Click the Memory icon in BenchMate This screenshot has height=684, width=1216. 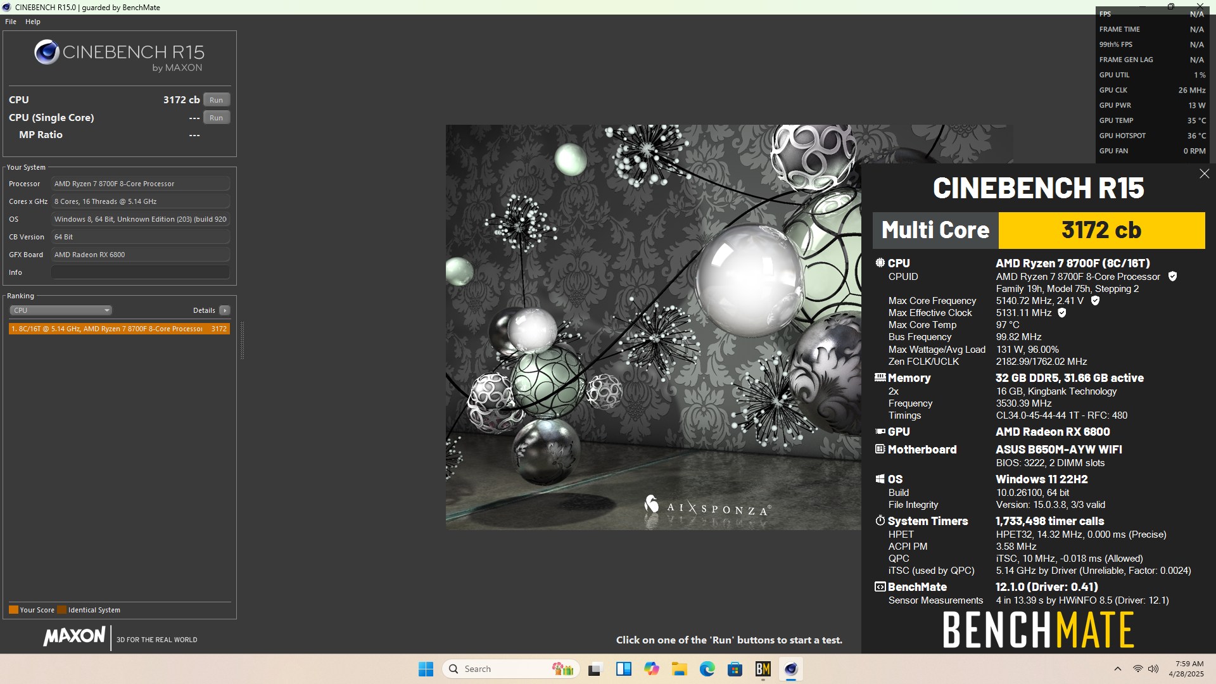click(880, 377)
